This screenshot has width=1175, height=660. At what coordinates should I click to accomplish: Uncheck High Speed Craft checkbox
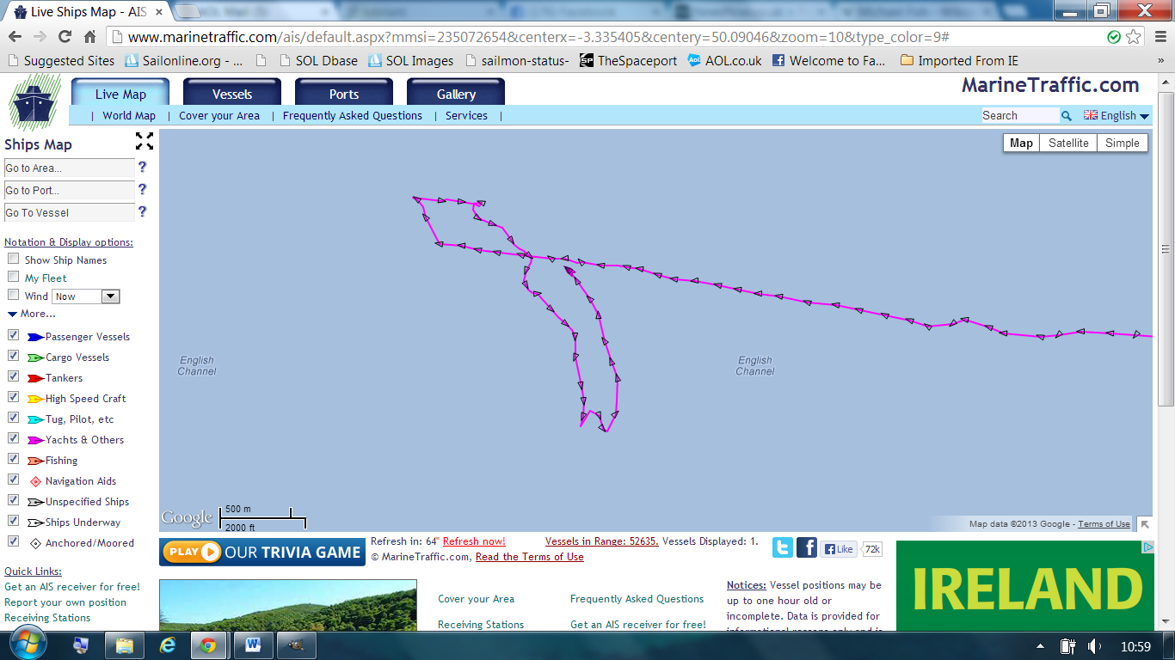pos(13,397)
